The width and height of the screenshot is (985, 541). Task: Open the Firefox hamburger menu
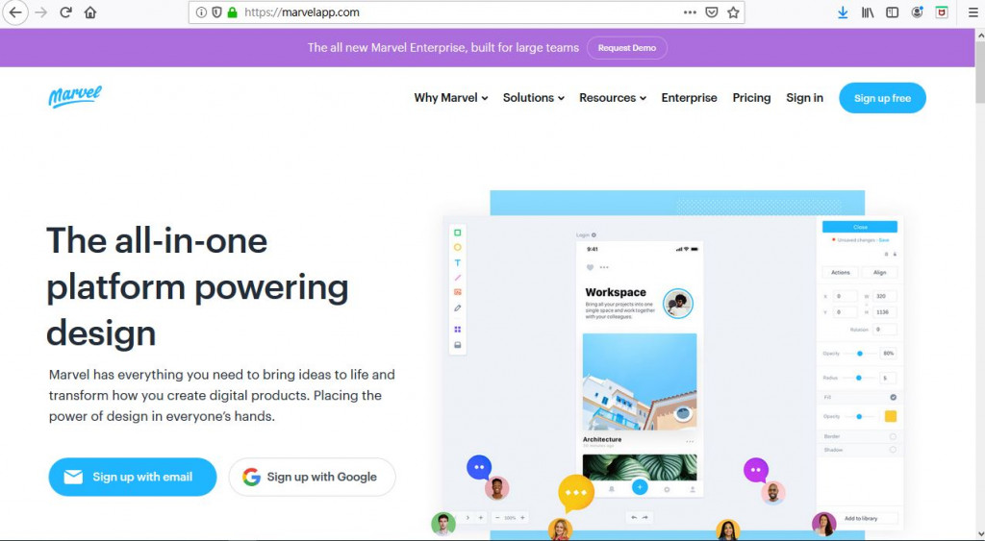click(x=973, y=12)
